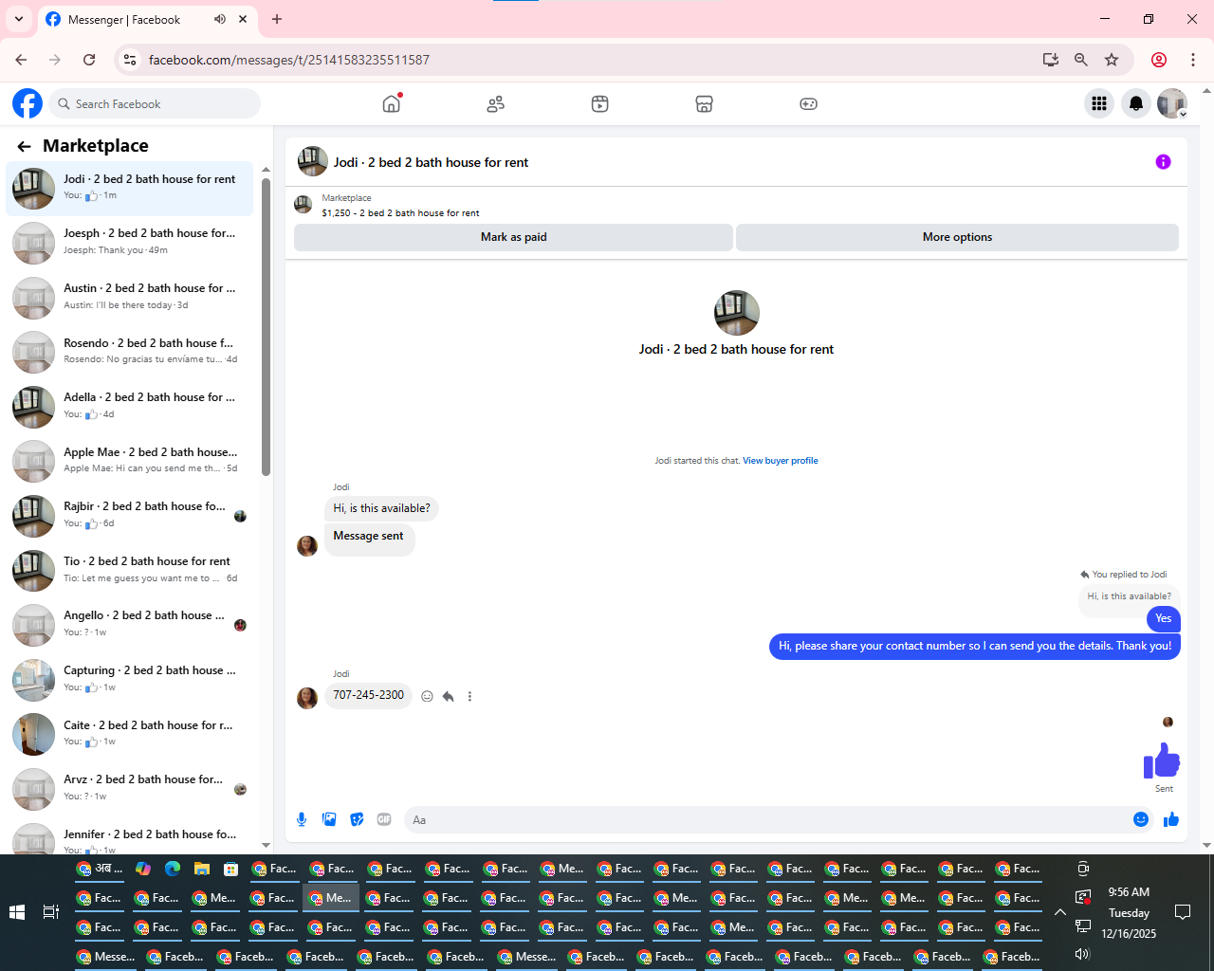1214x971 pixels.
Task: Select Tio's conversation
Action: (130, 570)
